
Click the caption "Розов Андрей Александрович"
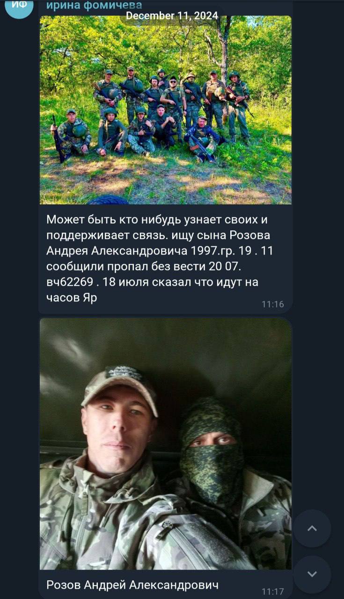click(132, 584)
